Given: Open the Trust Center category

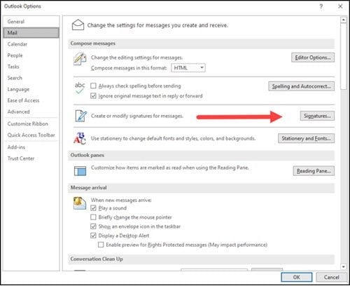Looking at the screenshot, I should (21, 158).
